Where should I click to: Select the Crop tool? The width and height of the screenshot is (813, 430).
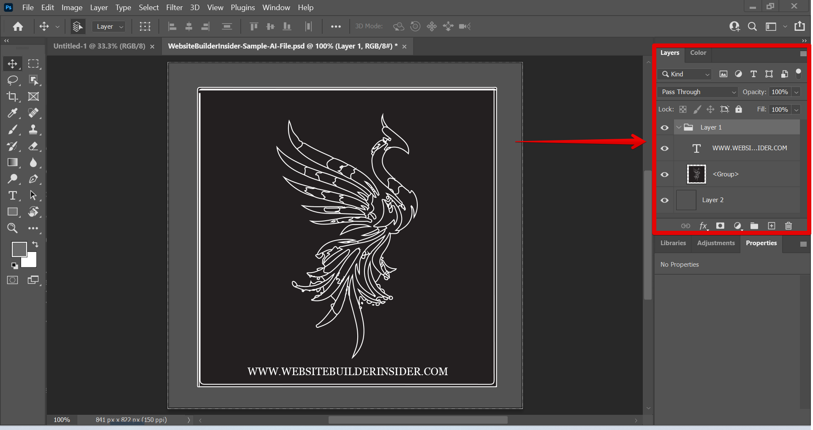coord(12,97)
